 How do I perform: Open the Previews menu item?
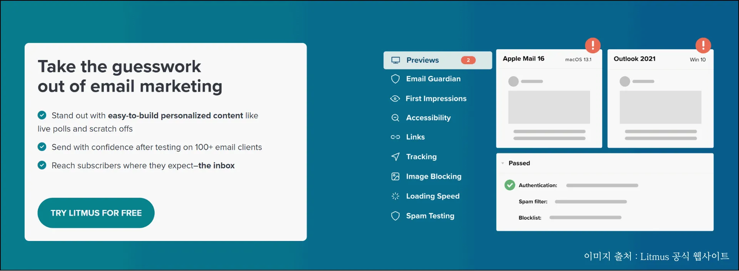pos(438,60)
